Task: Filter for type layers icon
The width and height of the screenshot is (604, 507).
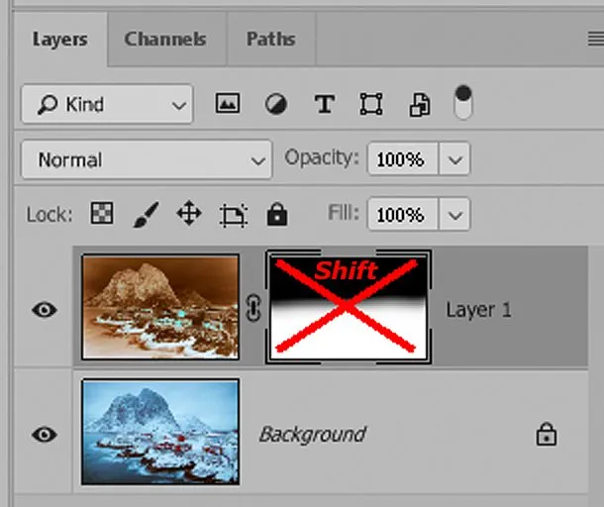Action: click(325, 104)
